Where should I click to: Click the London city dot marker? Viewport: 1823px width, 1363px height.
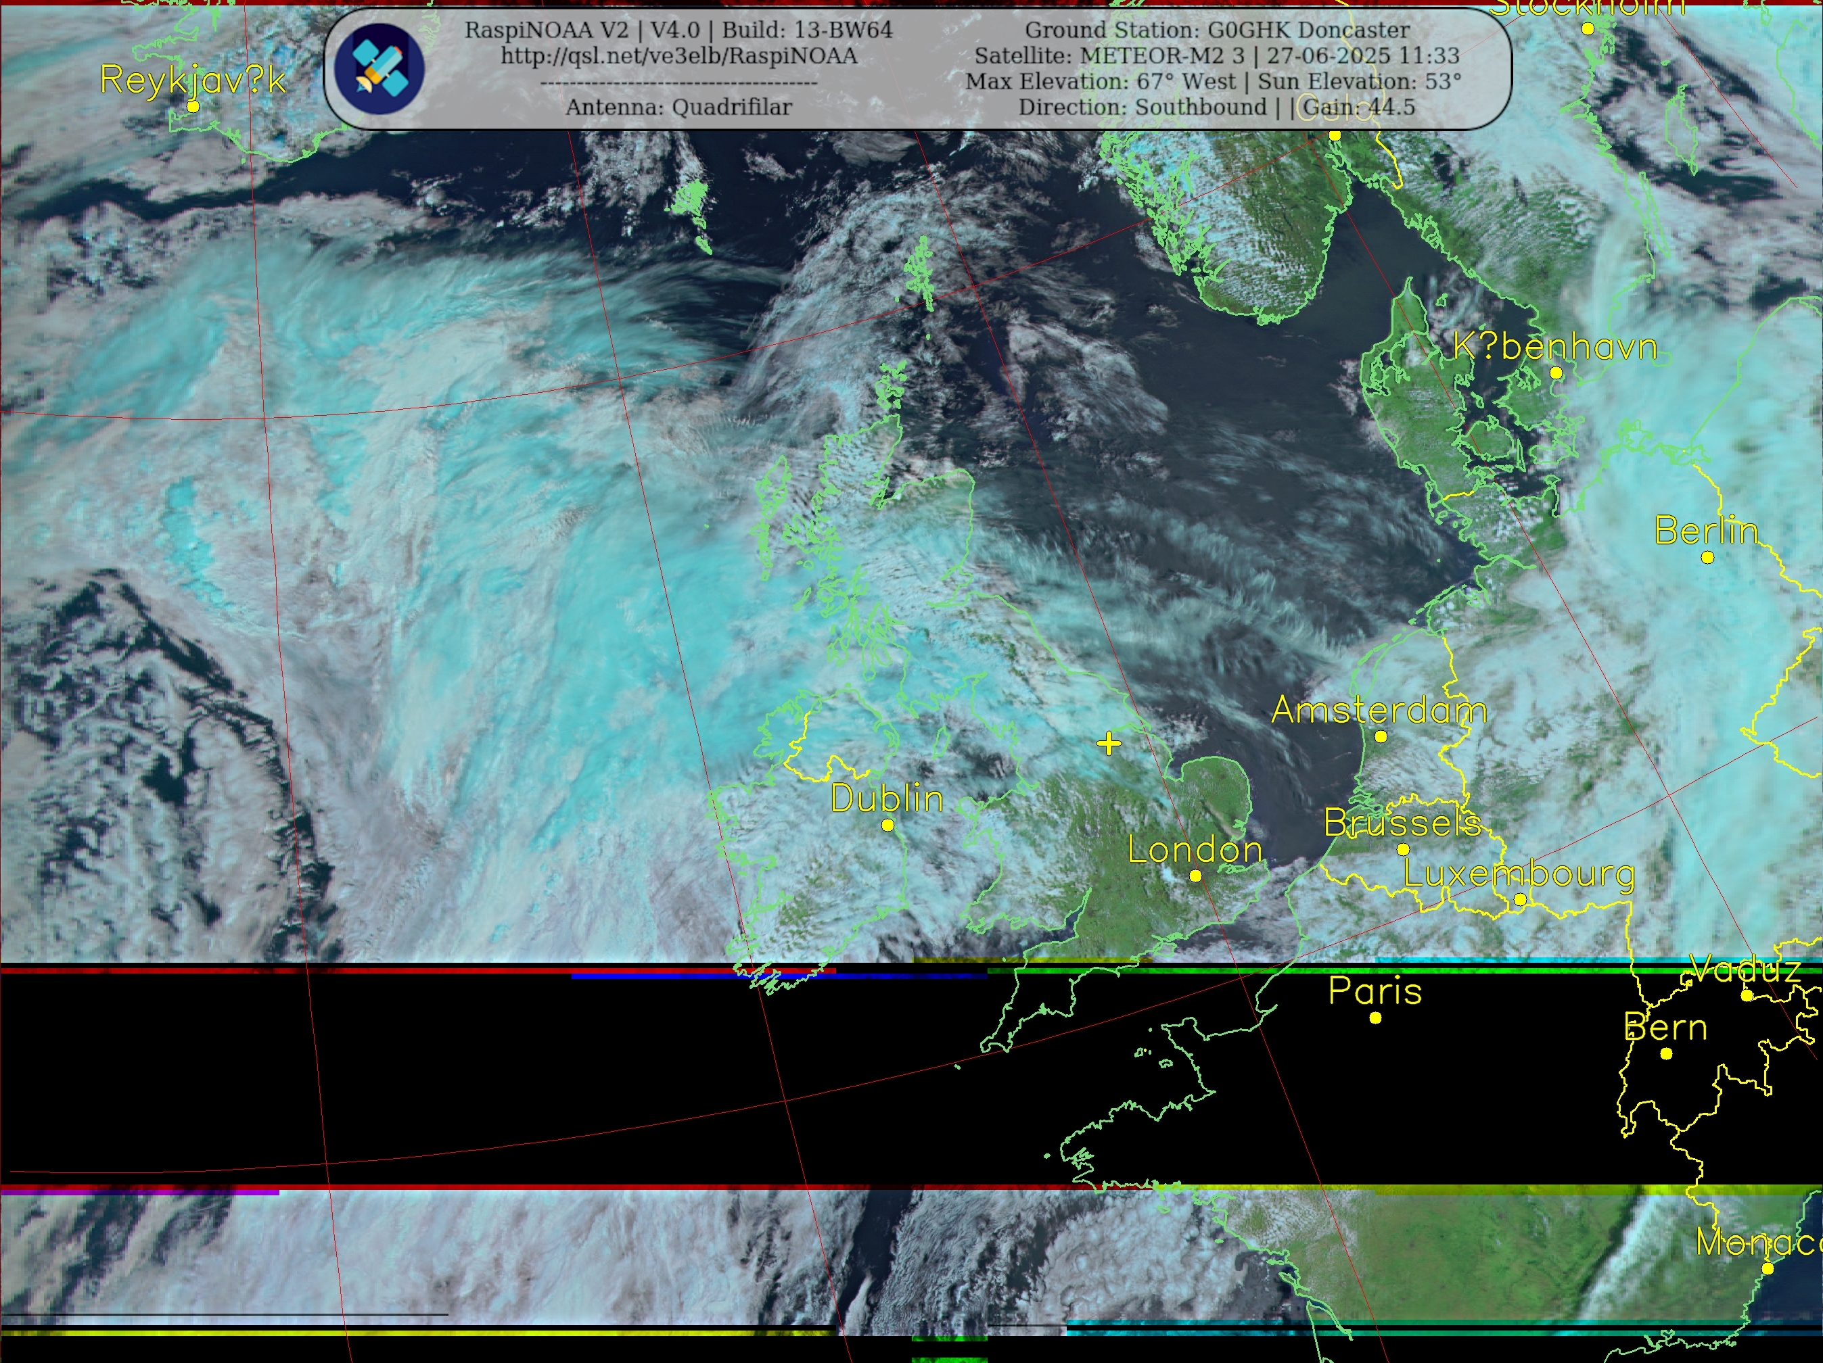[x=1196, y=876]
